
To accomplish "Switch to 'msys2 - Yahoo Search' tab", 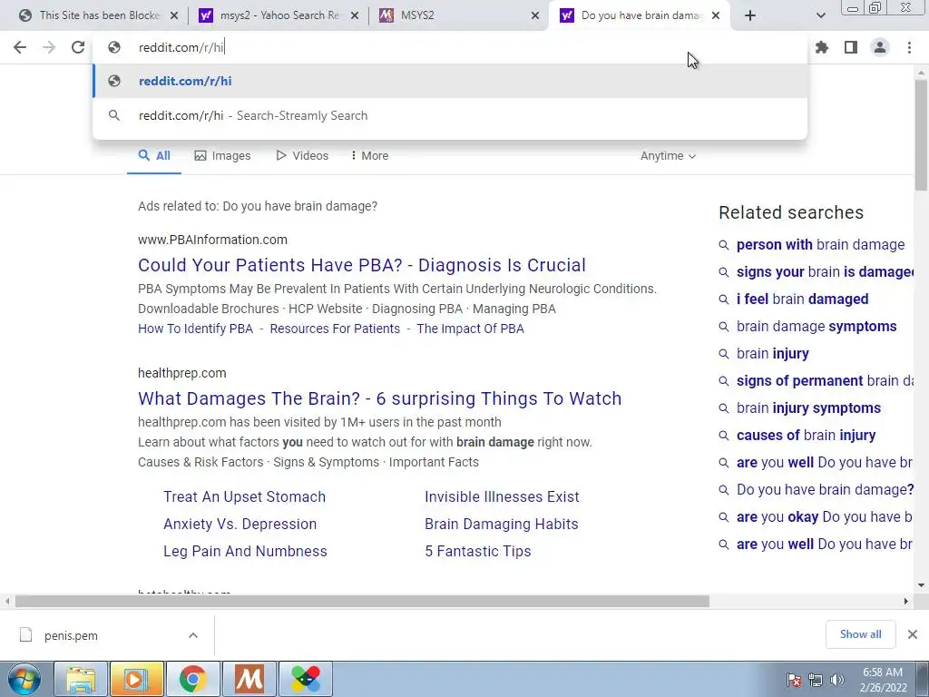I will [x=279, y=15].
